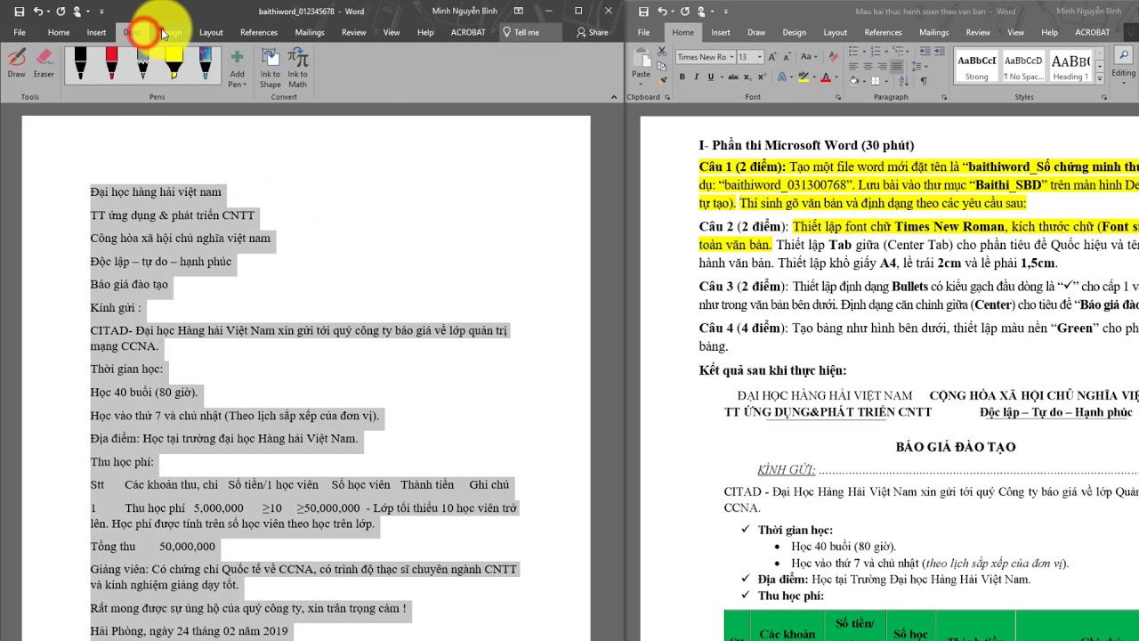Open File tab in baithiword window
This screenshot has height=641, width=1139.
[x=20, y=32]
